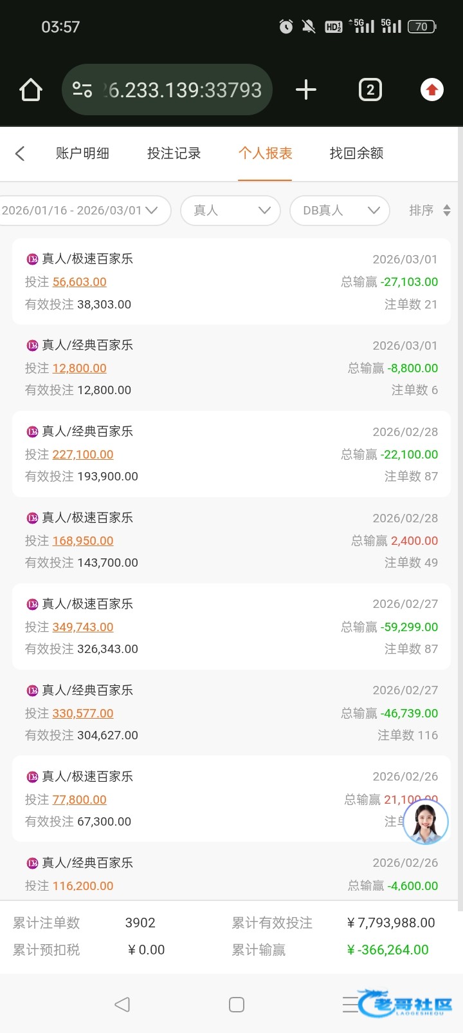Go back using the left chevron
463x1033 pixels.
point(20,153)
